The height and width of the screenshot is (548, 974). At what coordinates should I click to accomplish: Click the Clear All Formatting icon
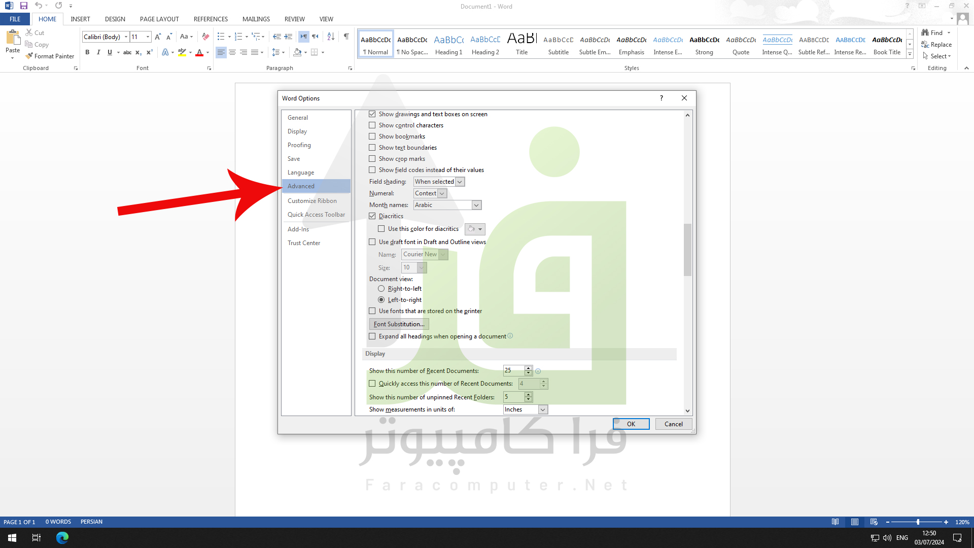(205, 37)
